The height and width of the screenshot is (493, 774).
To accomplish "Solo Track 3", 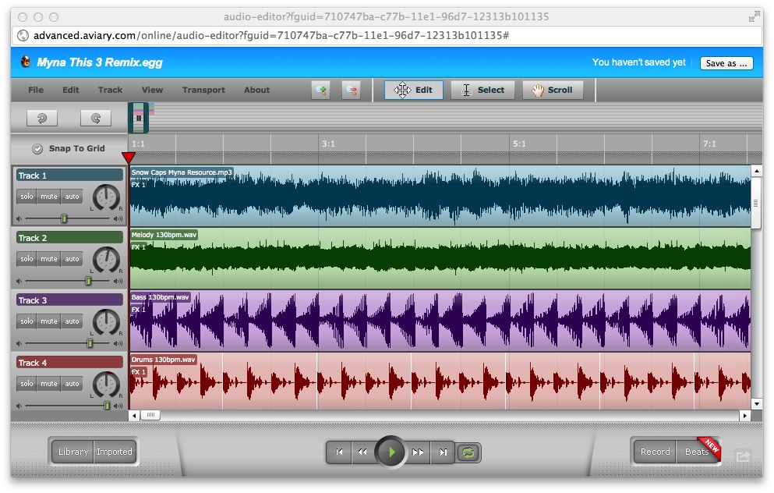I will coord(27,321).
